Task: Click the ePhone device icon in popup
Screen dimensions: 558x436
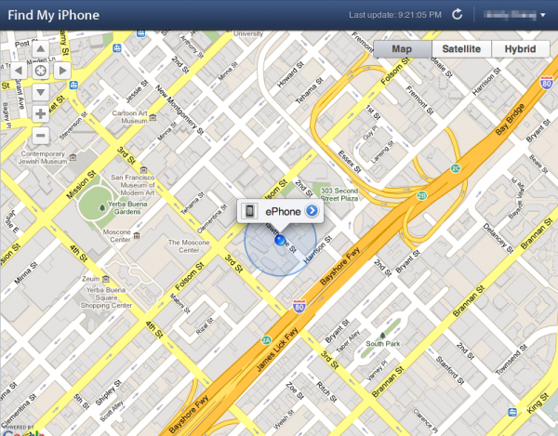Action: [x=249, y=211]
